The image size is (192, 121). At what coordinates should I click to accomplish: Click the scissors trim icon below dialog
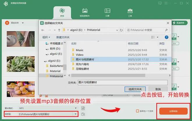pos(47,96)
